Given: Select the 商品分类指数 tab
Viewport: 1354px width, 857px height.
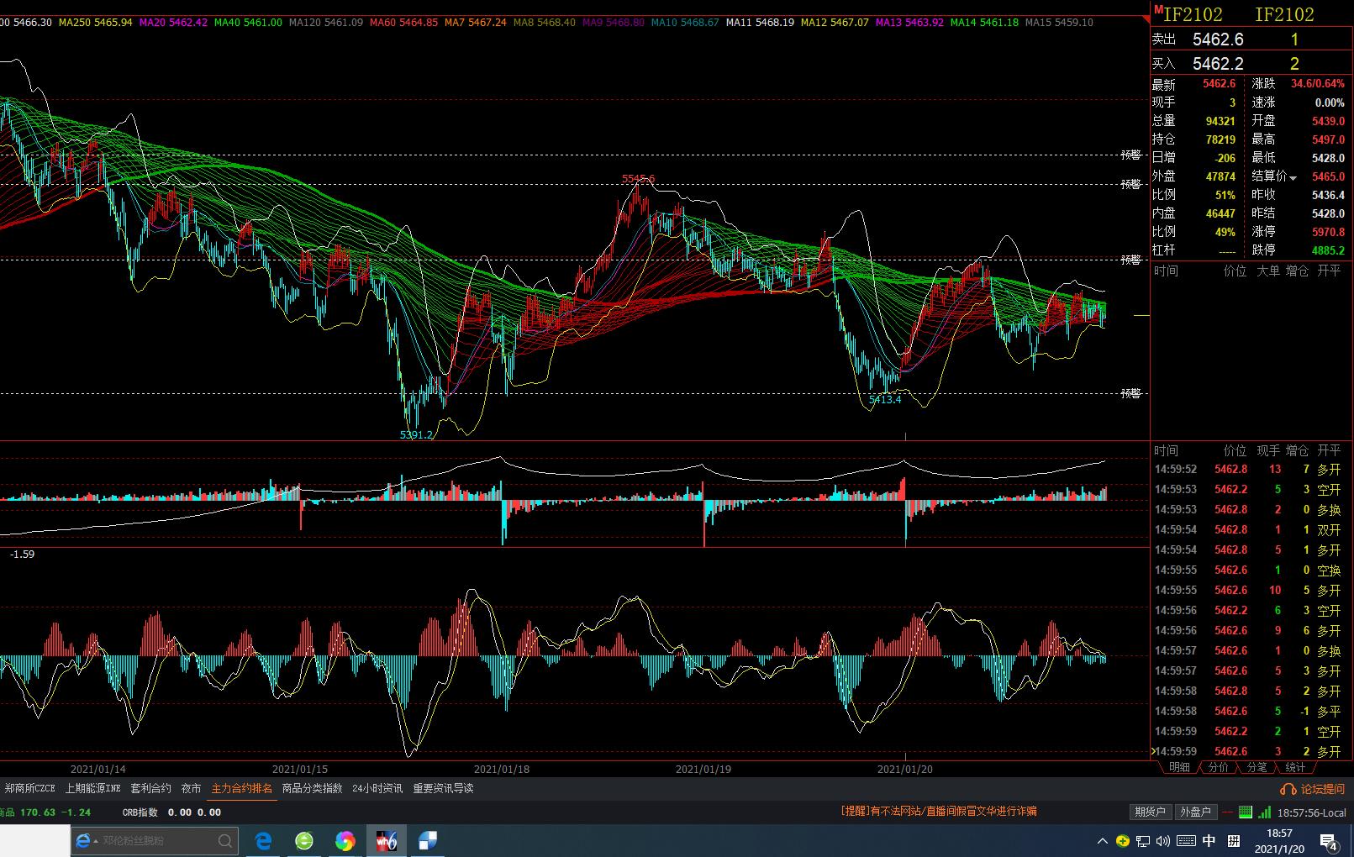Looking at the screenshot, I should click(312, 788).
